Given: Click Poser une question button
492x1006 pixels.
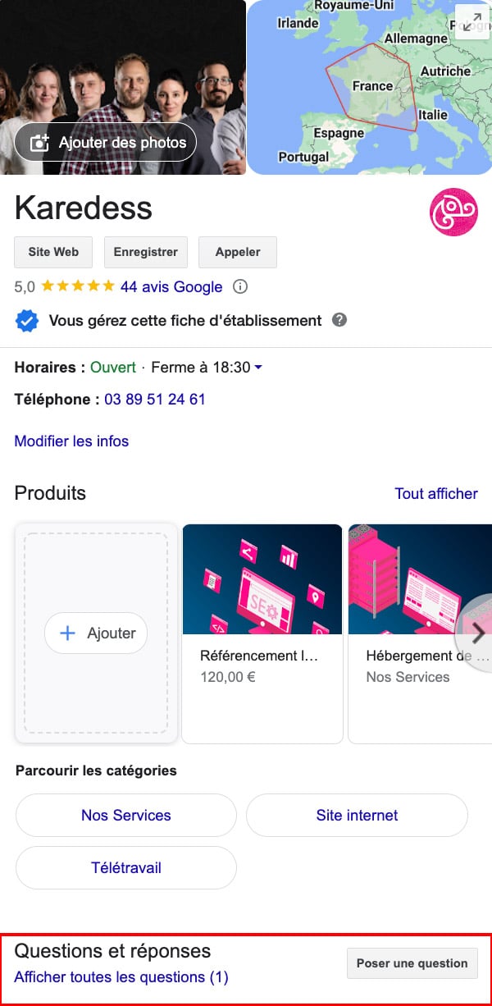Looking at the screenshot, I should pos(412,963).
